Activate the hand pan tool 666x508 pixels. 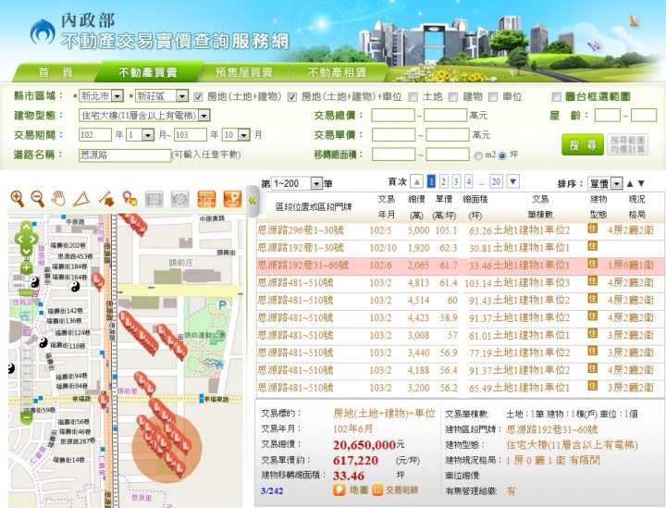tap(58, 198)
